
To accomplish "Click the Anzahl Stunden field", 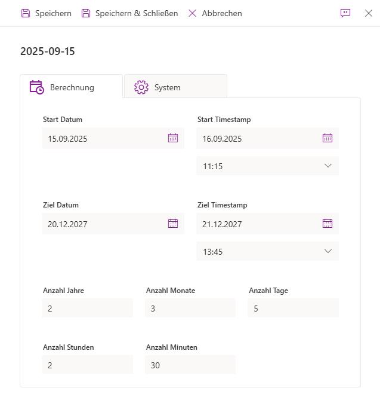I will point(88,365).
